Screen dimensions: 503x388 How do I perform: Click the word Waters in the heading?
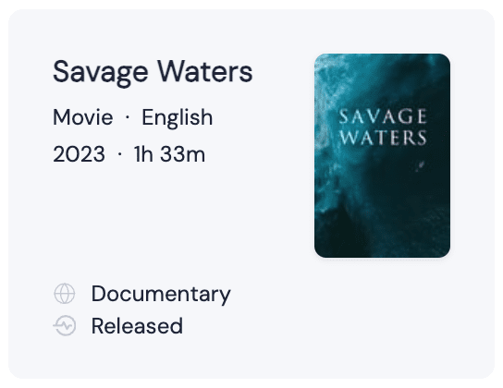coord(205,71)
